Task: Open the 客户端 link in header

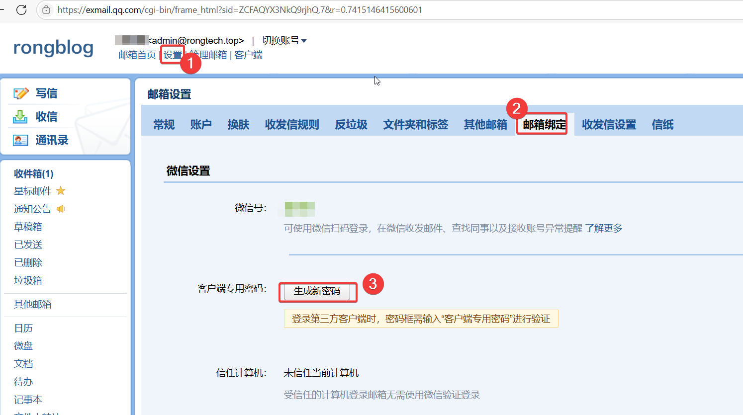Action: click(x=249, y=55)
